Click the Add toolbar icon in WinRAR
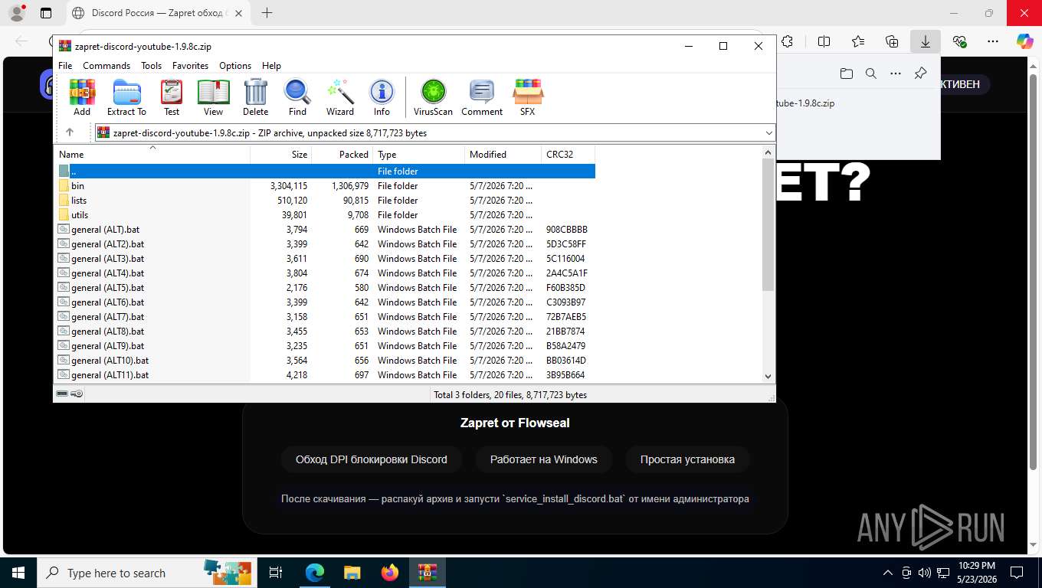1042x588 pixels. pyautogui.click(x=82, y=97)
